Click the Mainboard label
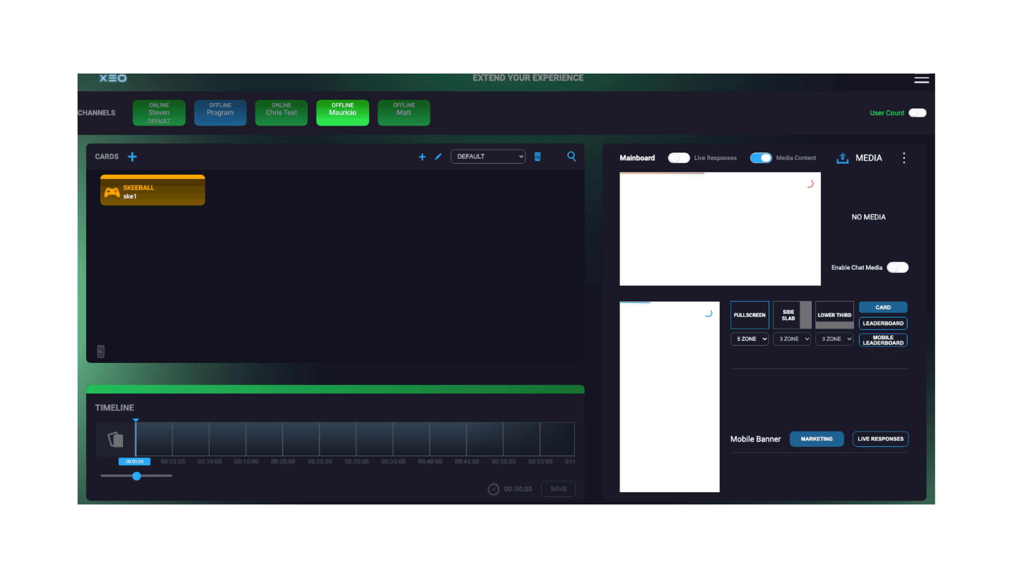 point(637,158)
